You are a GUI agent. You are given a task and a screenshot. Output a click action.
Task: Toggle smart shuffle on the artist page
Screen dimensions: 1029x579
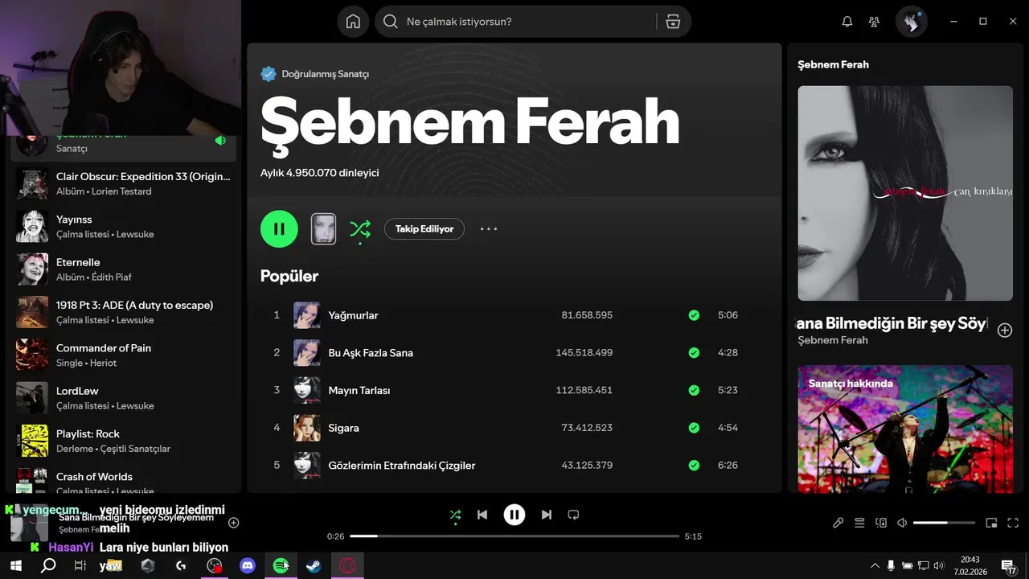click(x=359, y=229)
